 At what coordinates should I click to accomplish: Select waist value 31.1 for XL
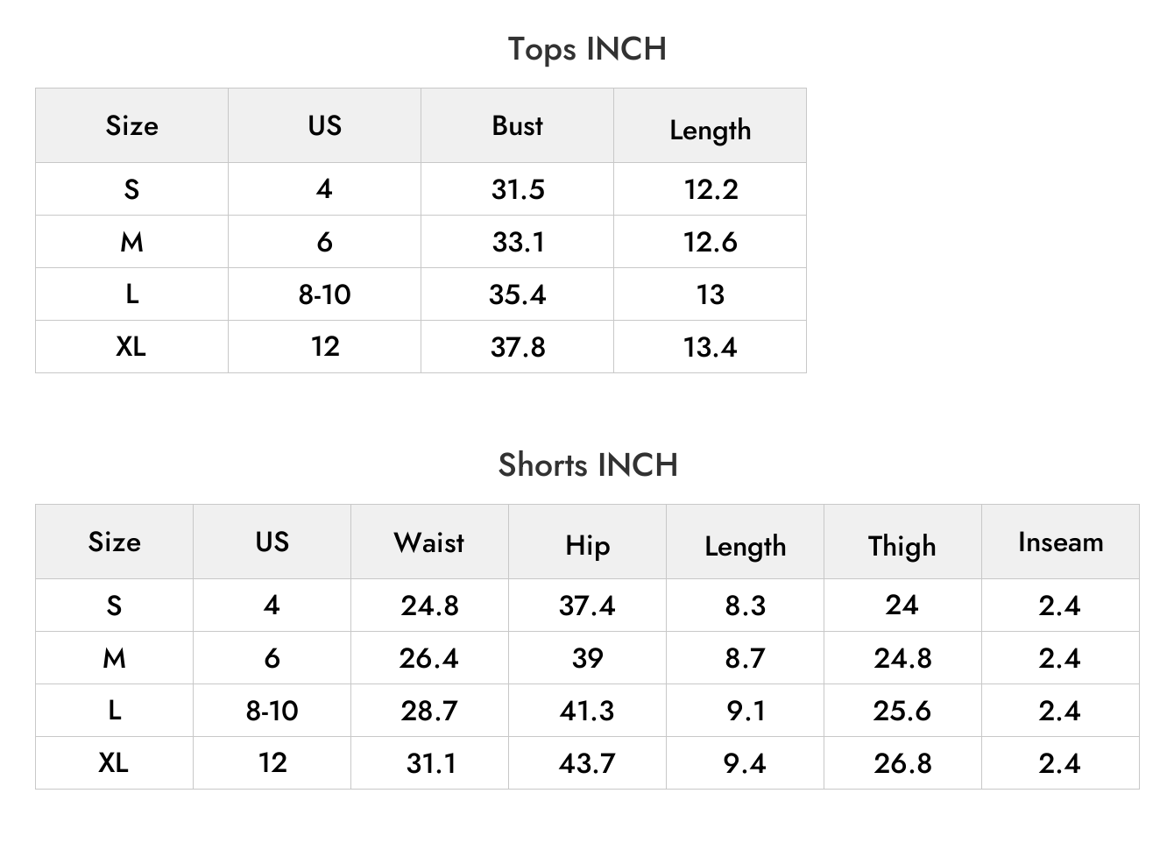click(431, 763)
